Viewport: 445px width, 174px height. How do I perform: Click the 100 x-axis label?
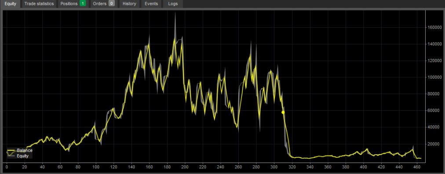point(96,167)
